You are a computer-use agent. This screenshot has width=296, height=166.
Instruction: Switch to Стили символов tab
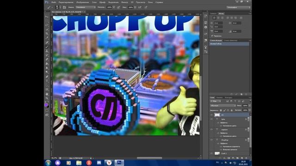(230, 41)
